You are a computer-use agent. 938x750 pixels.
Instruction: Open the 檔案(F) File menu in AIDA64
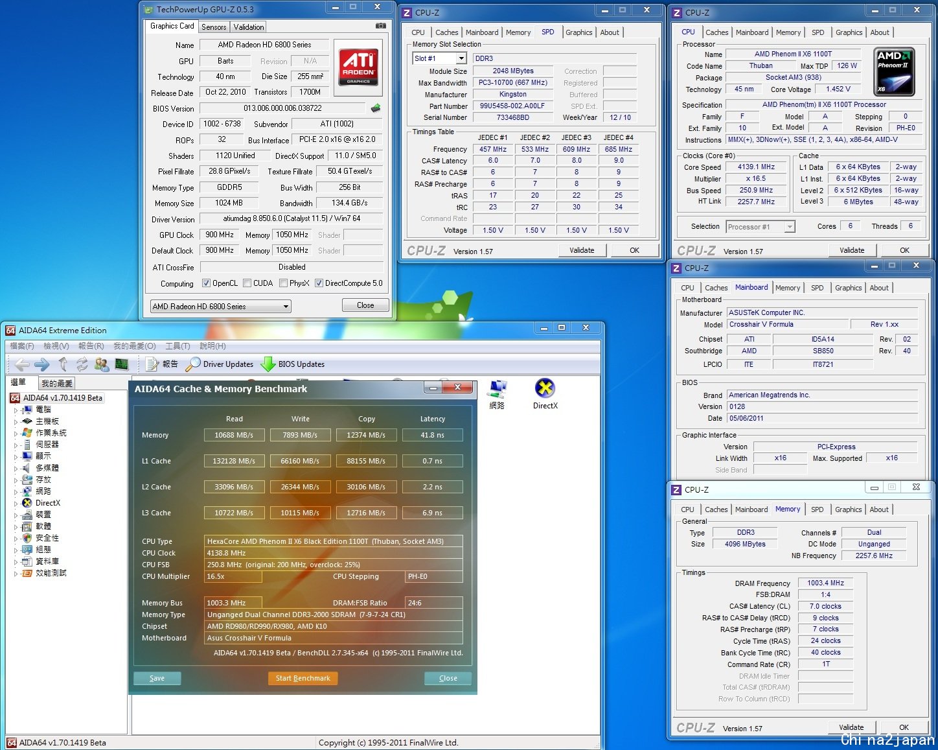pyautogui.click(x=22, y=346)
